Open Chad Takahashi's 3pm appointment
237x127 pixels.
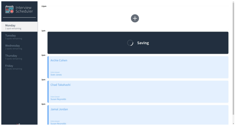pyautogui.click(x=138, y=92)
